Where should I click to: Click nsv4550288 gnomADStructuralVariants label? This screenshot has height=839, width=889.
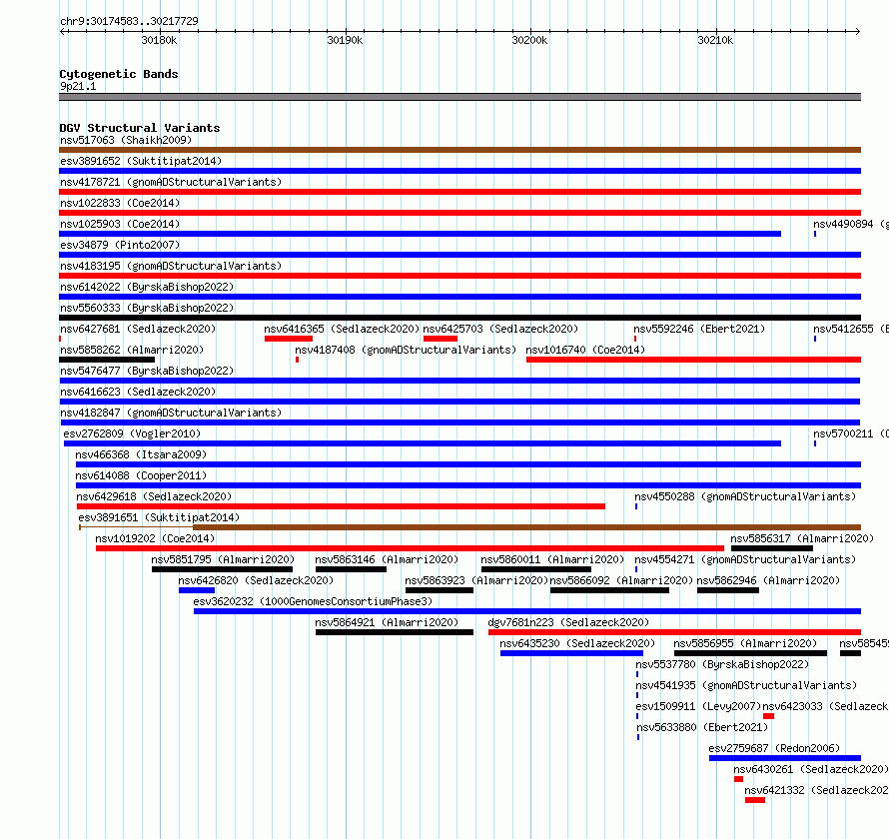745,496
